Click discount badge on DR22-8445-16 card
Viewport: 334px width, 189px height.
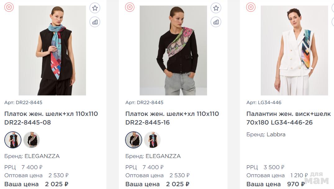pyautogui.click(x=130, y=7)
